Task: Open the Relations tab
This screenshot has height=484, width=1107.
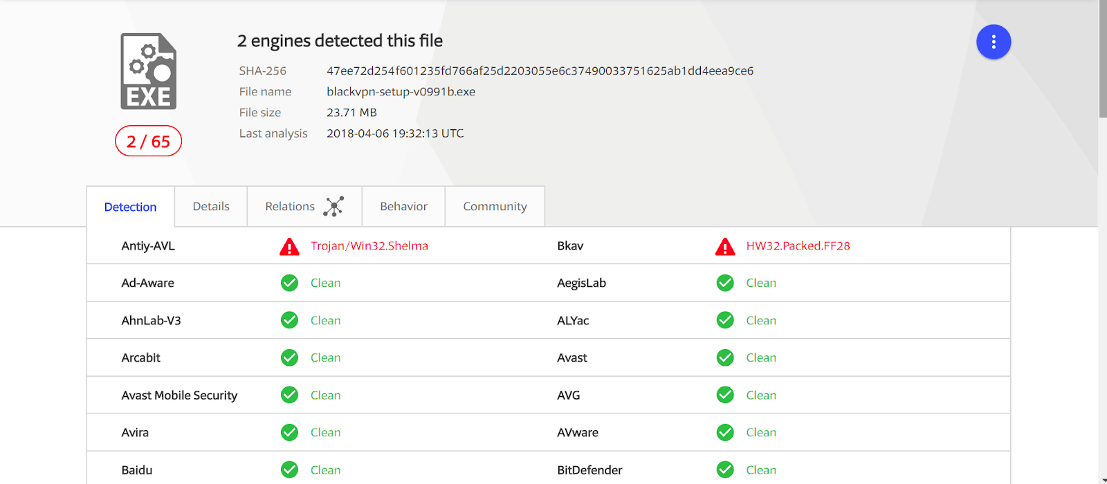Action: pos(304,206)
